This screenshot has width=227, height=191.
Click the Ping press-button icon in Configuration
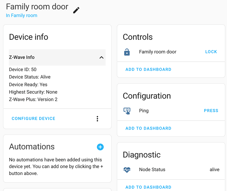click(x=127, y=111)
